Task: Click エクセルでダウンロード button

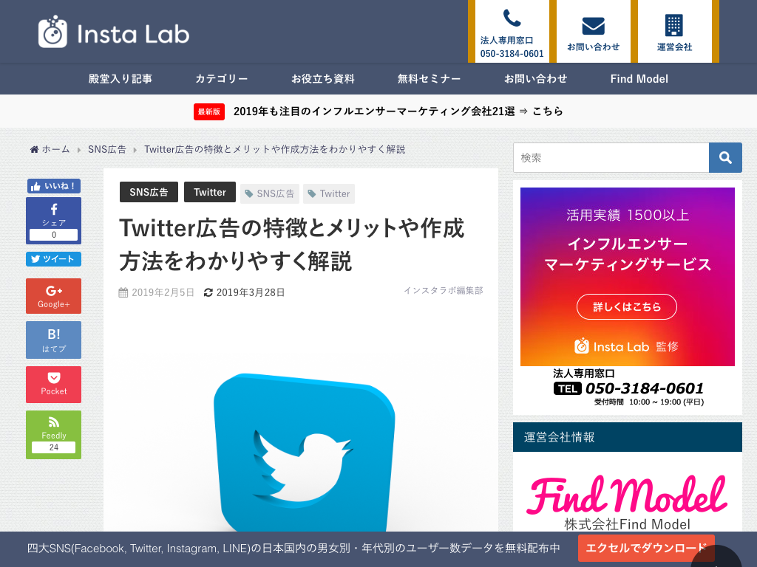Action: click(646, 549)
